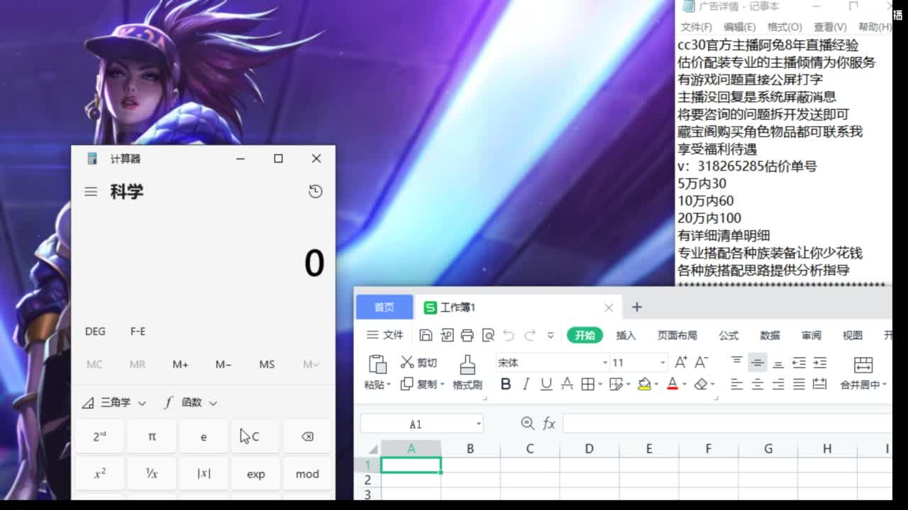Switch to the 公式 ribbon tab
Image resolution: width=908 pixels, height=510 pixels.
[729, 335]
